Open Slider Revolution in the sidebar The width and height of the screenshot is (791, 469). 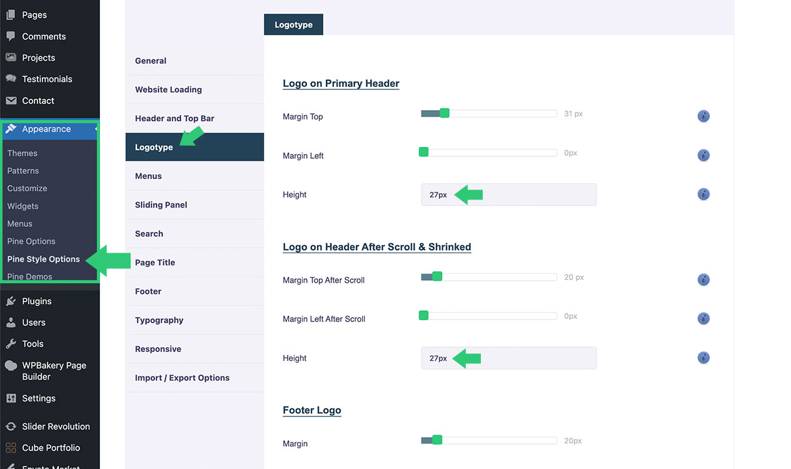point(56,426)
